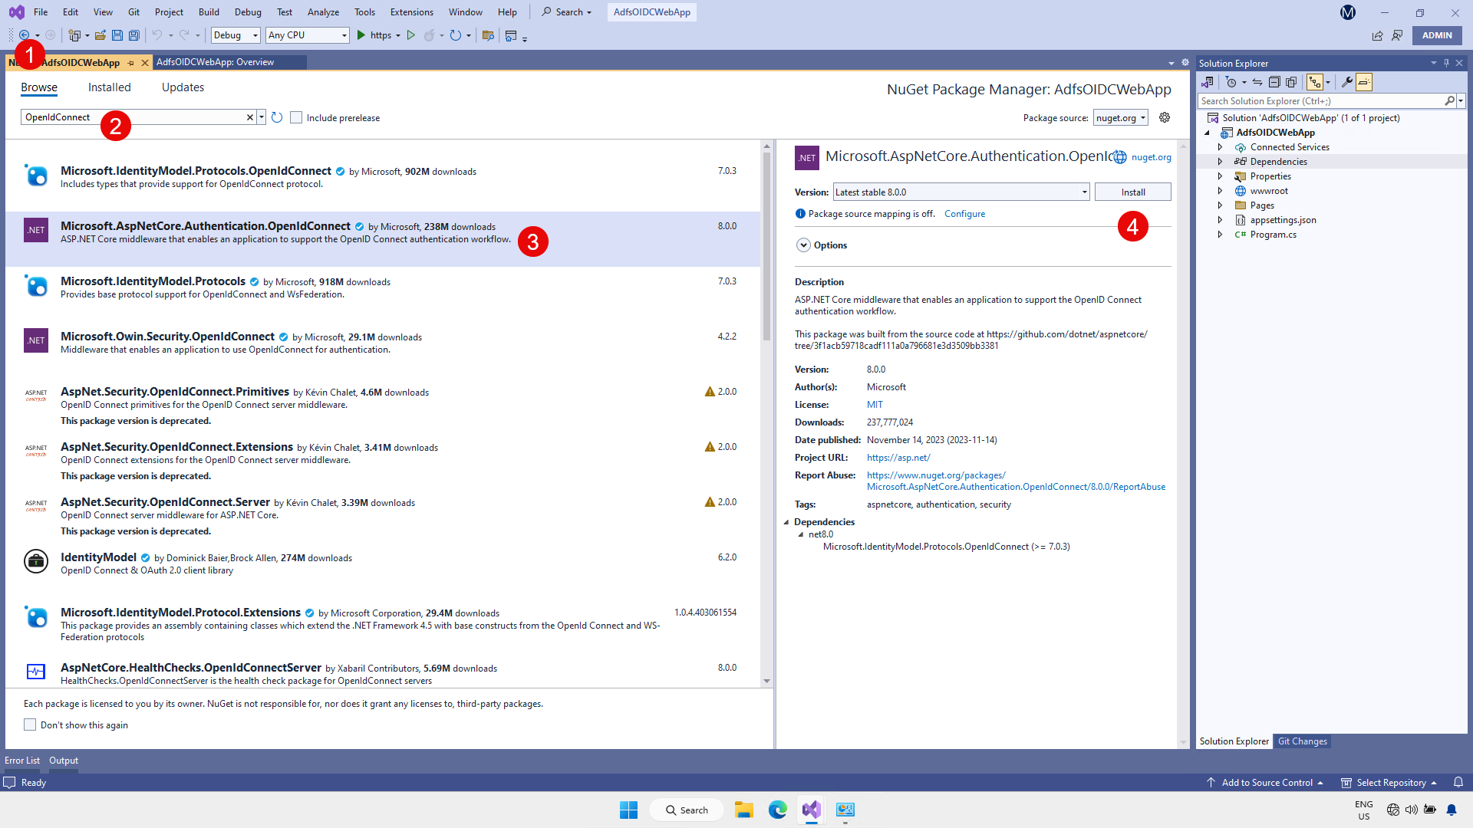Screen dimensions: 1473x828
Task: Click the NuGet refresh icon beside the search box
Action: point(277,117)
